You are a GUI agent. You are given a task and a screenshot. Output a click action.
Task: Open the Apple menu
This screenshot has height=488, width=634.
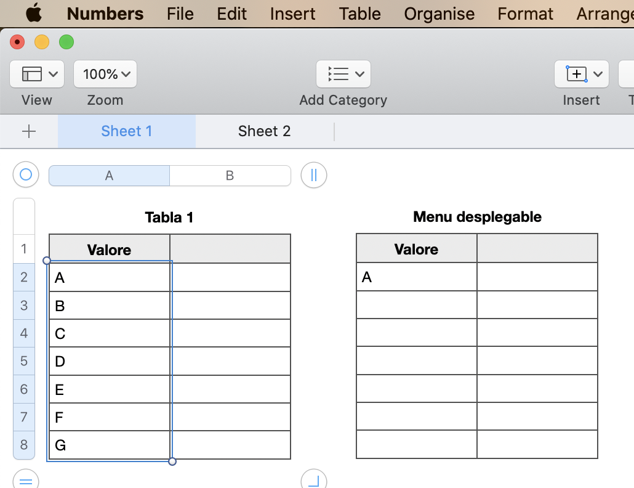34,13
